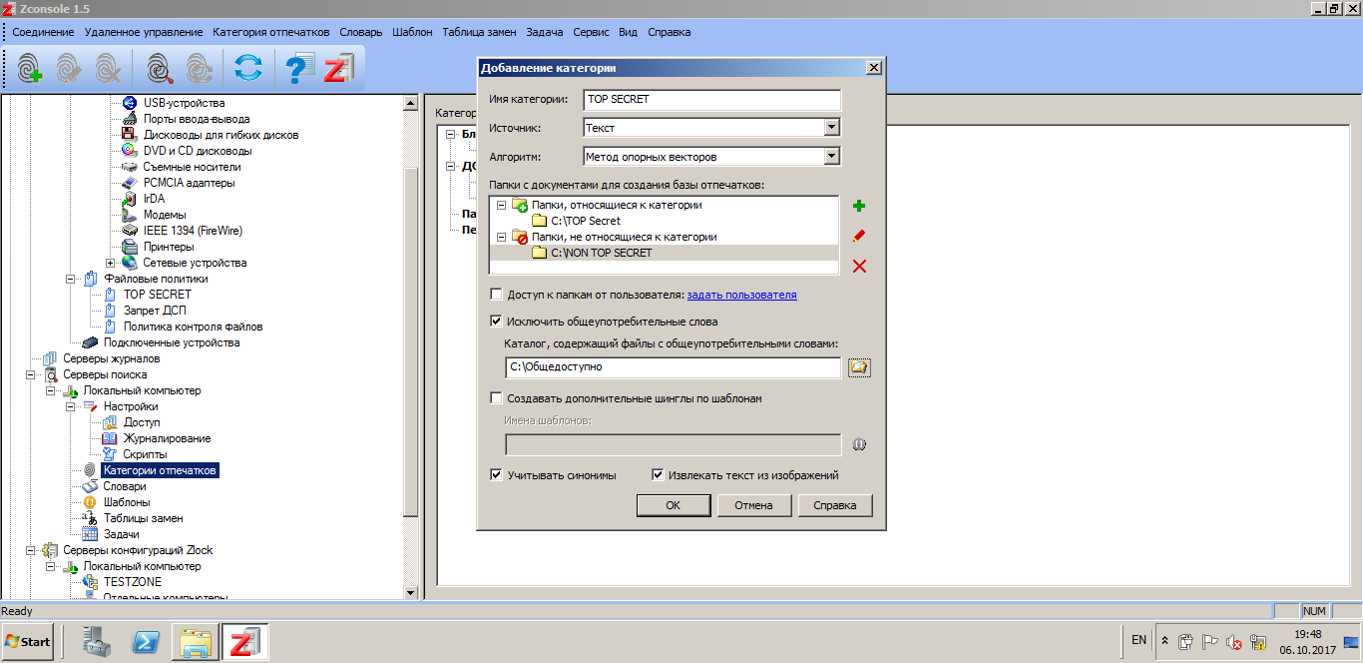Open PowerShell from the taskbar
1363x663 pixels.
coord(148,642)
